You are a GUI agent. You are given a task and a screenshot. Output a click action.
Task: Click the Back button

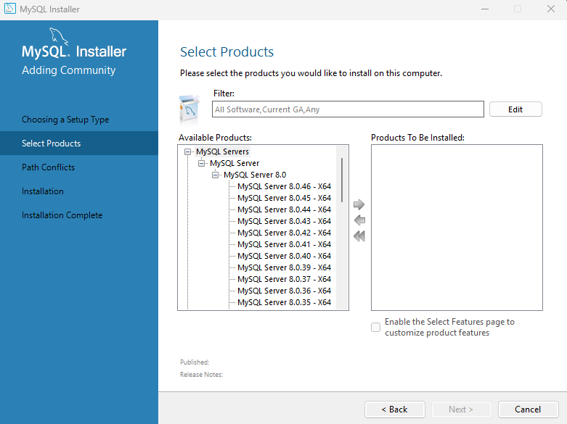pyautogui.click(x=394, y=410)
